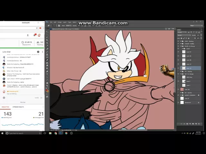
Task: Delete layer using trash icon
Action: point(199,124)
